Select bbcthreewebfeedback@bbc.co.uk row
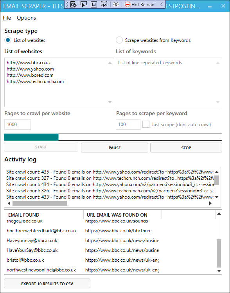Screen dimensions: 230x293 pyautogui.click(x=110, y=231)
